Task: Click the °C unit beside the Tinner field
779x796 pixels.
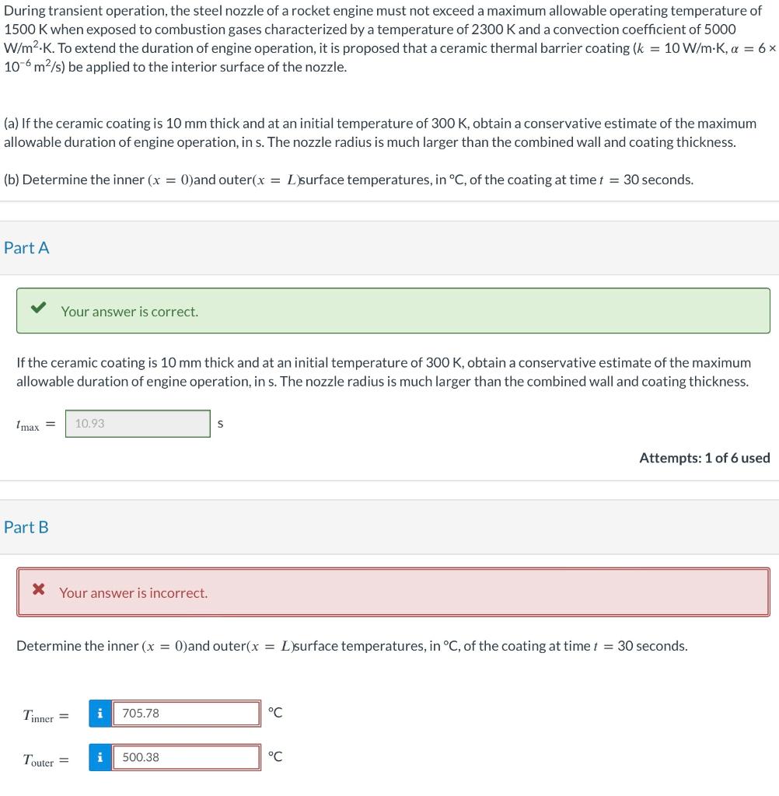Action: coord(275,710)
